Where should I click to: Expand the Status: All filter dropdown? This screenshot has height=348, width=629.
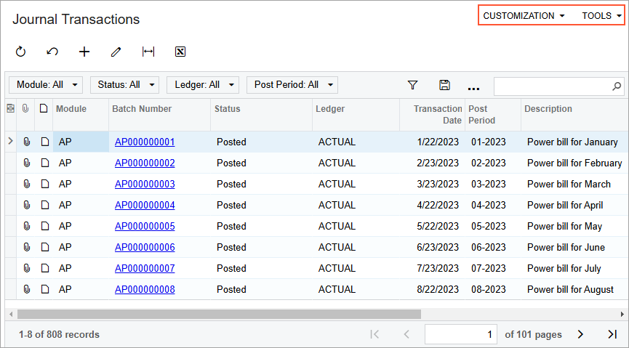[x=124, y=85]
